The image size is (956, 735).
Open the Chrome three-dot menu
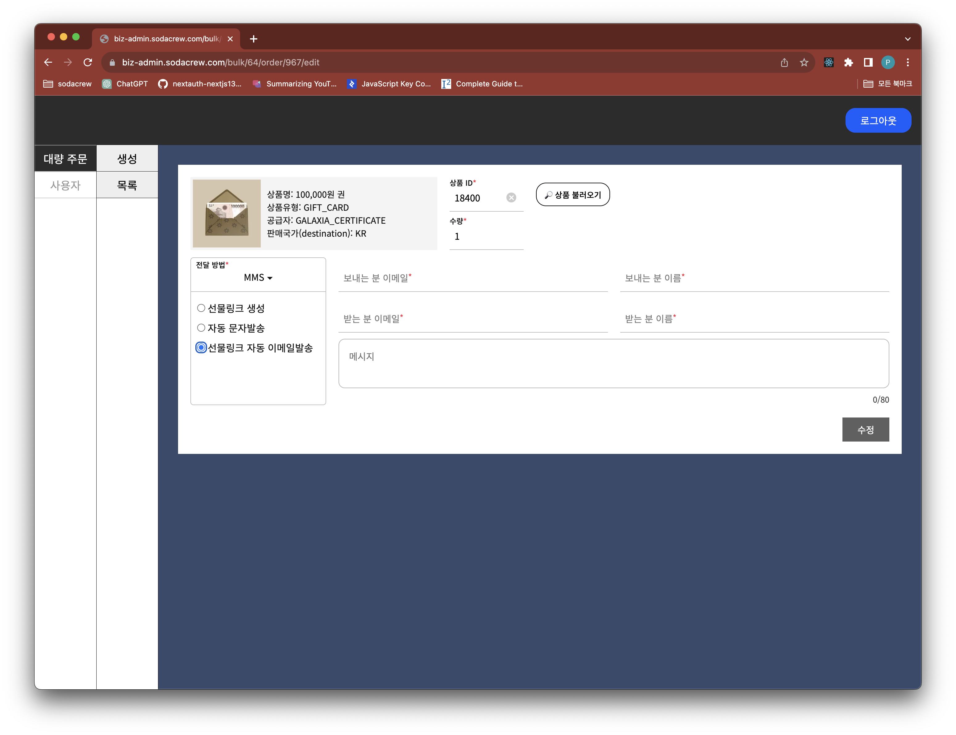pyautogui.click(x=908, y=63)
